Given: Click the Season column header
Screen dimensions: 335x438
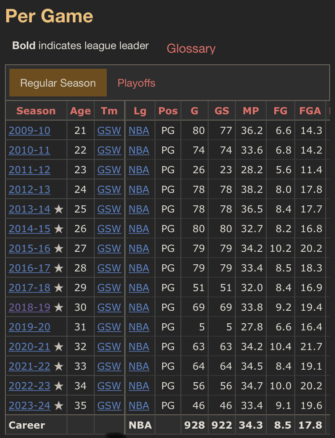Looking at the screenshot, I should click(x=36, y=111).
